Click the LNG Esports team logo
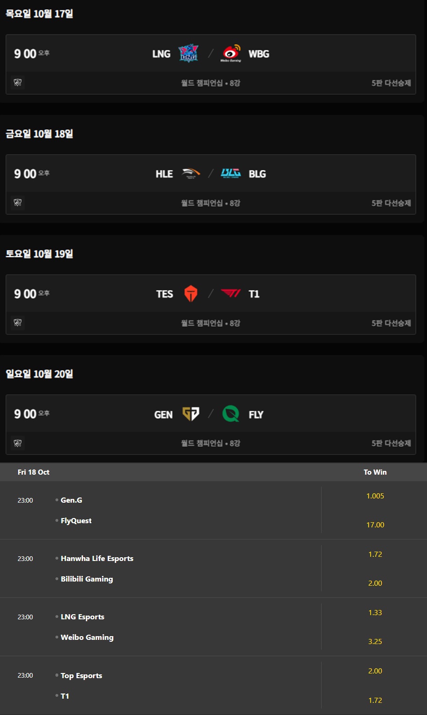Screen dimensions: 427x715 tap(188, 53)
